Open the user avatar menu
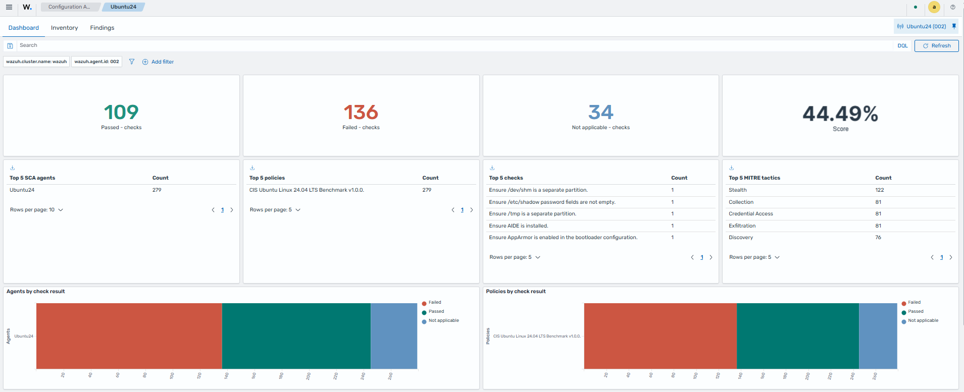 (934, 7)
